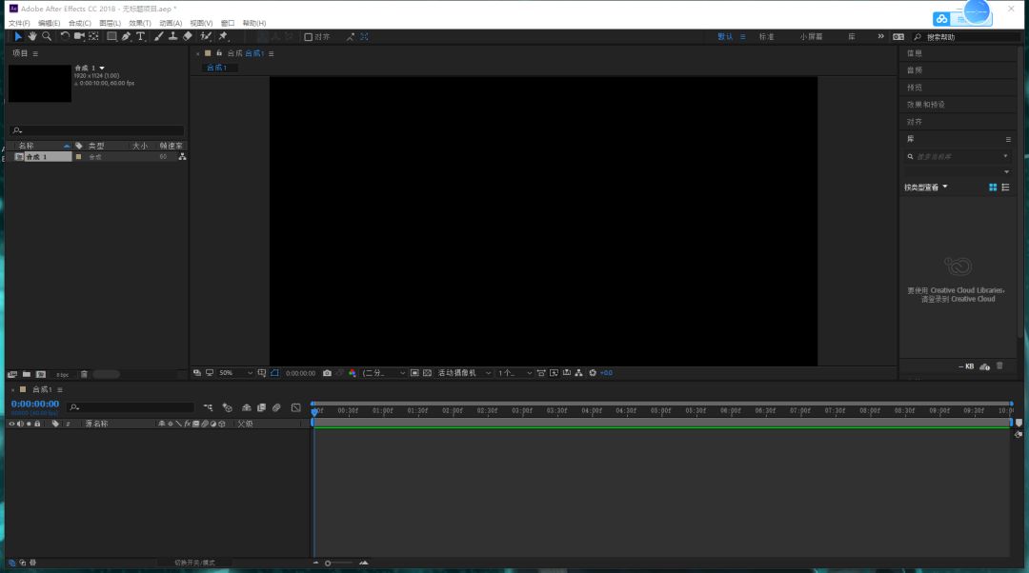Click the project panel search field

[x=97, y=130]
